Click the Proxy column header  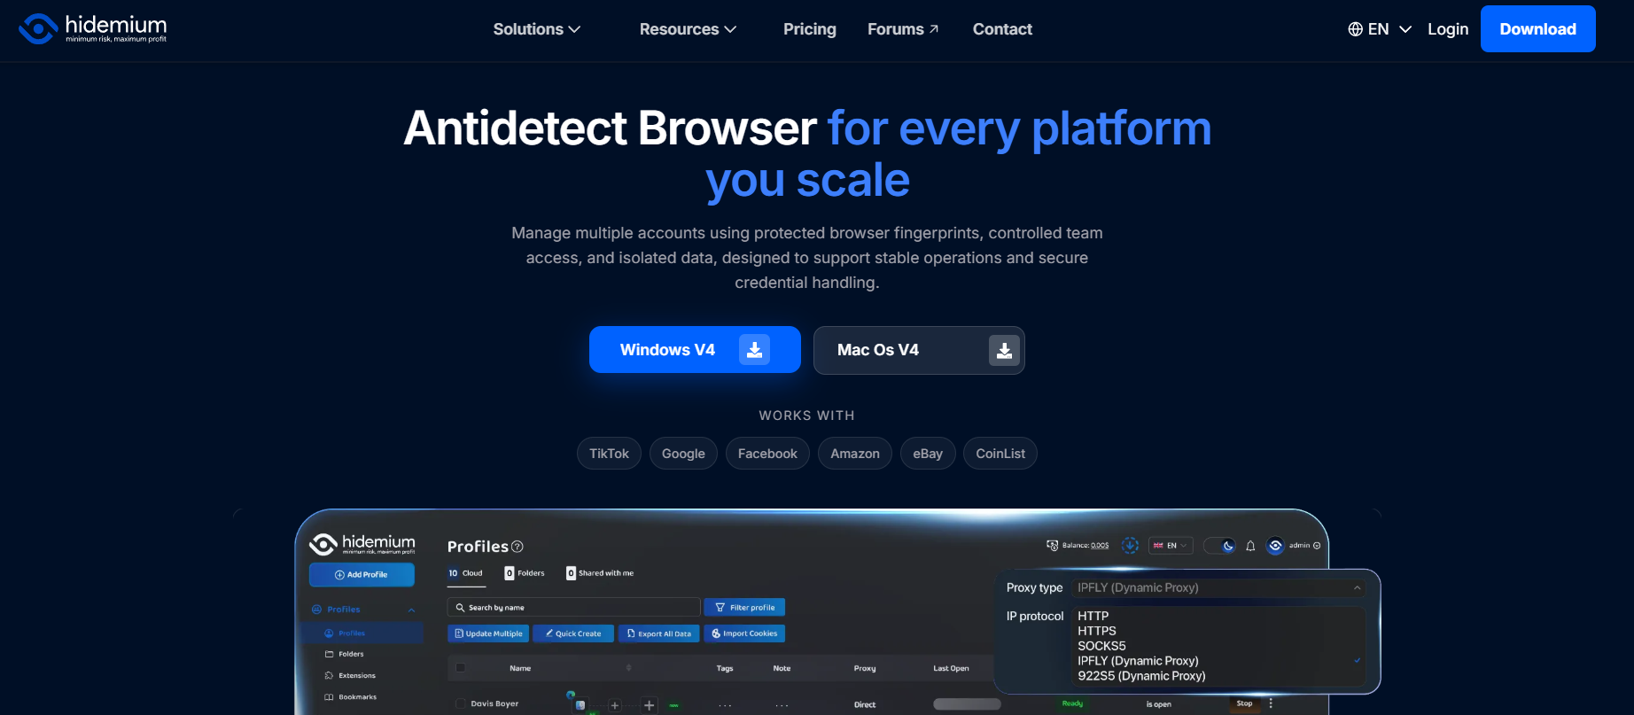click(x=865, y=668)
